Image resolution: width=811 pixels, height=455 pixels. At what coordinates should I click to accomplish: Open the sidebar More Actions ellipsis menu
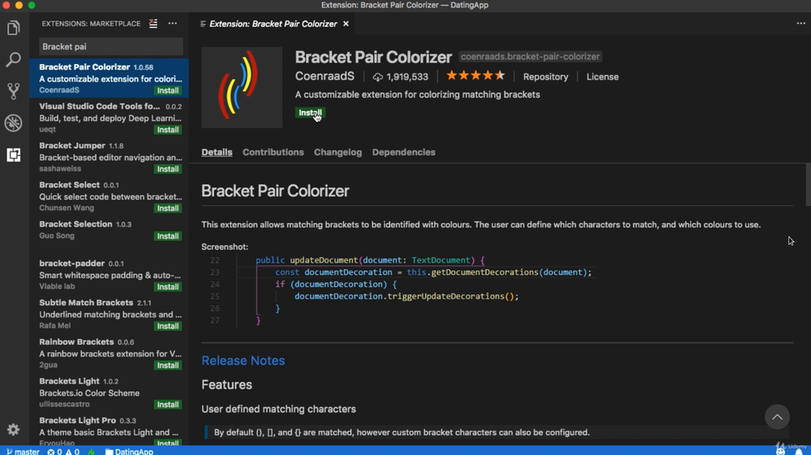173,24
